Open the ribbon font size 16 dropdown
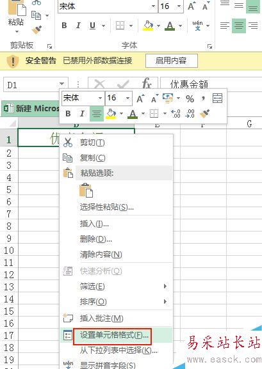Image resolution: width=262 pixels, height=369 pixels. click(x=179, y=6)
